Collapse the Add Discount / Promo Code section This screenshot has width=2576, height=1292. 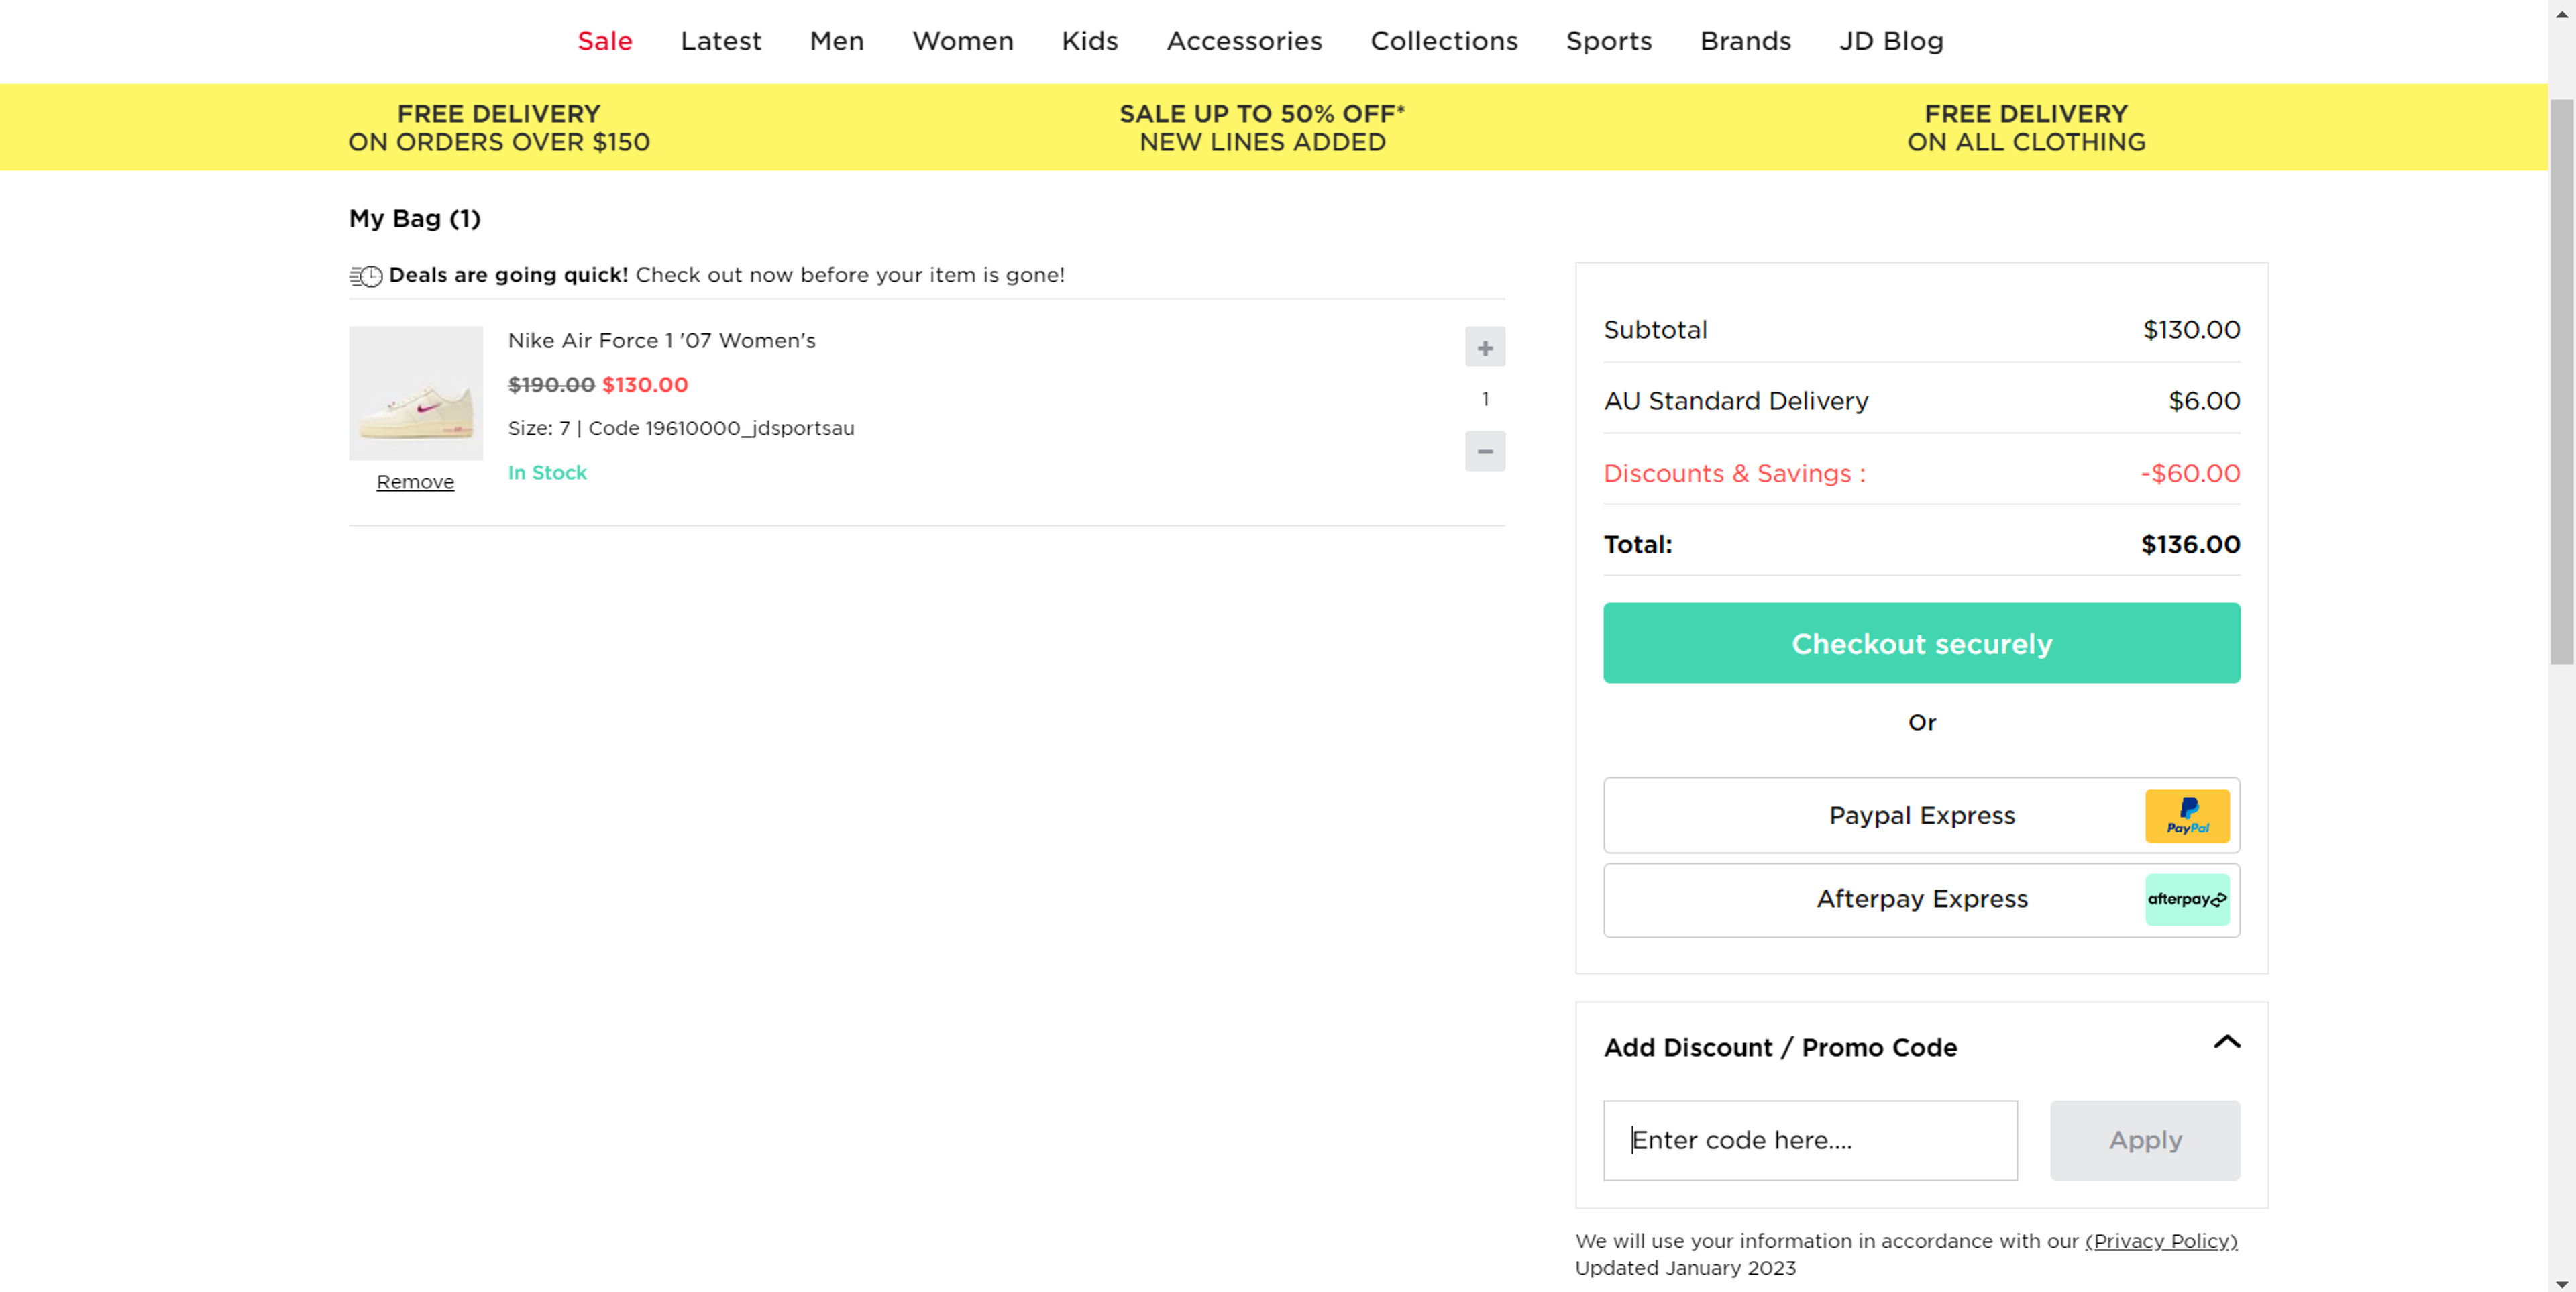(2226, 1042)
